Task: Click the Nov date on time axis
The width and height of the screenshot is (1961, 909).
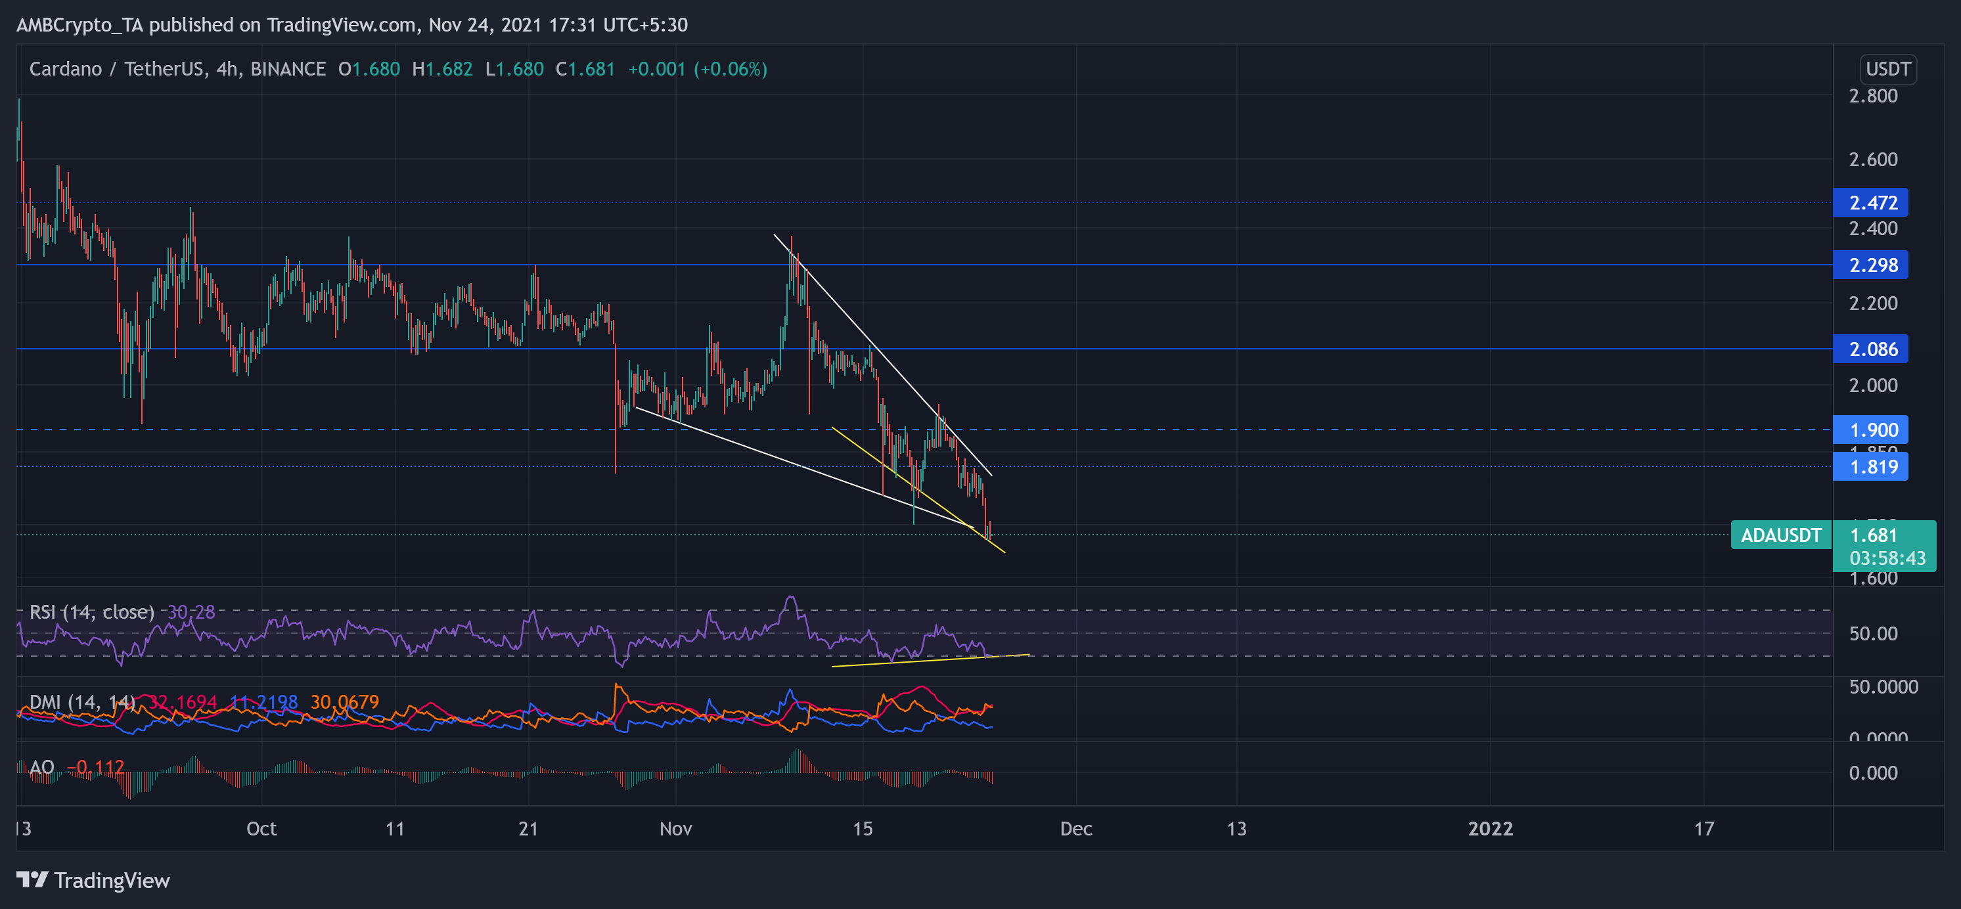Action: click(x=675, y=828)
